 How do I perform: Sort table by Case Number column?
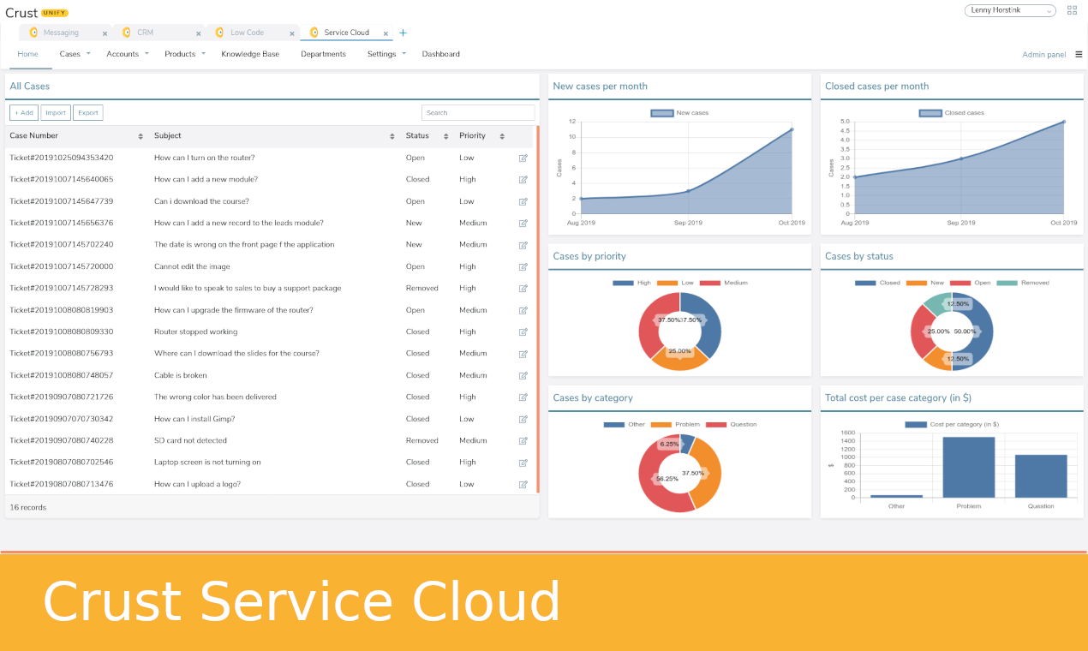pos(140,136)
